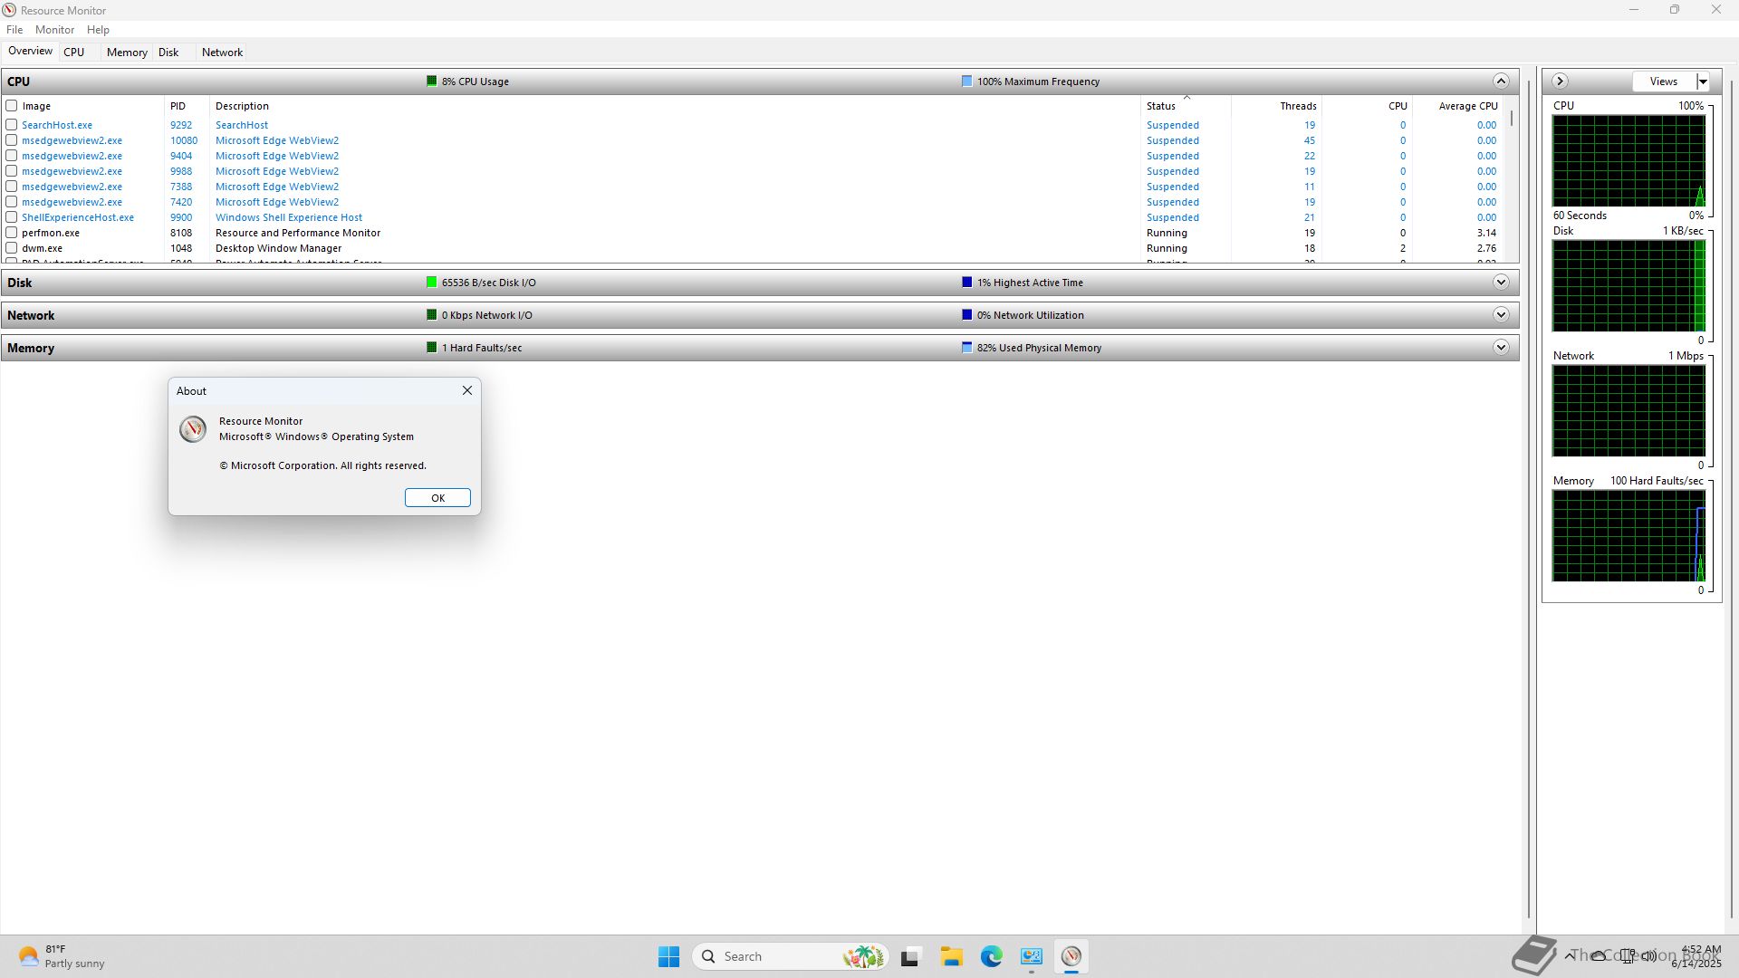Launch Microsoft Edge from taskbar
This screenshot has width=1739, height=978.
coord(991,956)
